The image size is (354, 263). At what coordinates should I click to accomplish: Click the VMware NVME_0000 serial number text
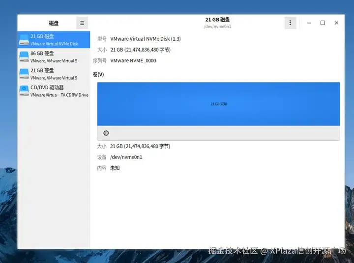(133, 61)
